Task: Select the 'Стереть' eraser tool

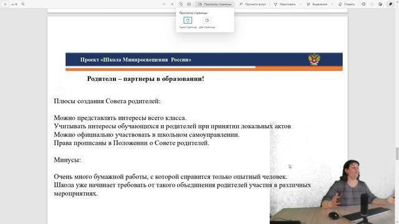Action: (347, 4)
